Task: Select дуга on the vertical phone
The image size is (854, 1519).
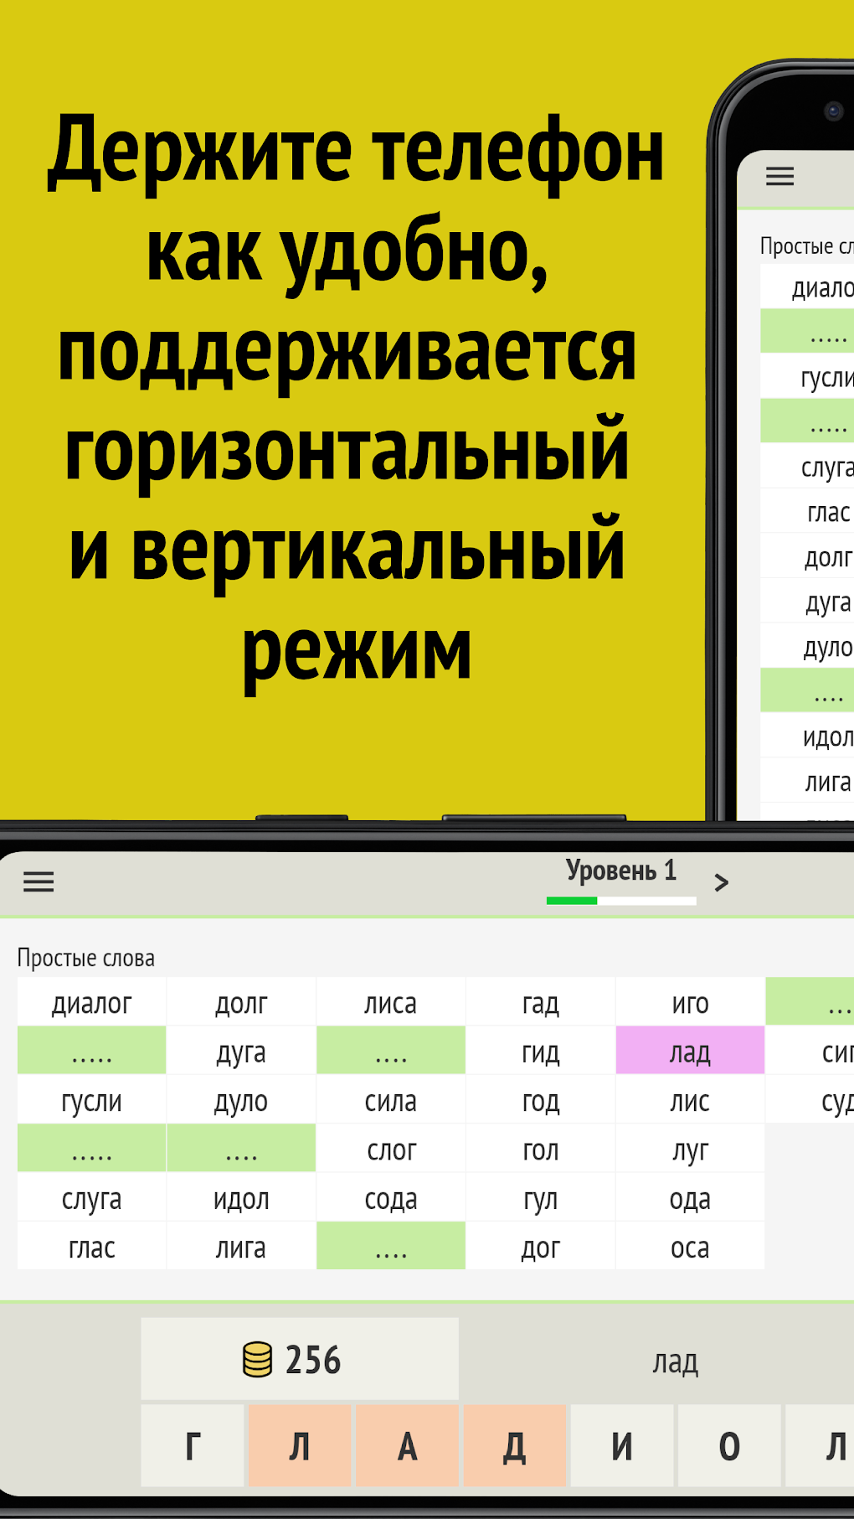Action: click(808, 601)
